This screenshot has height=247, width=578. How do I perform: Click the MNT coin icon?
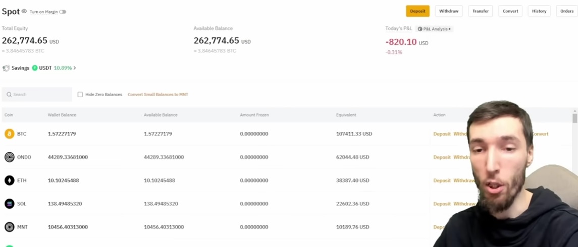click(x=9, y=227)
